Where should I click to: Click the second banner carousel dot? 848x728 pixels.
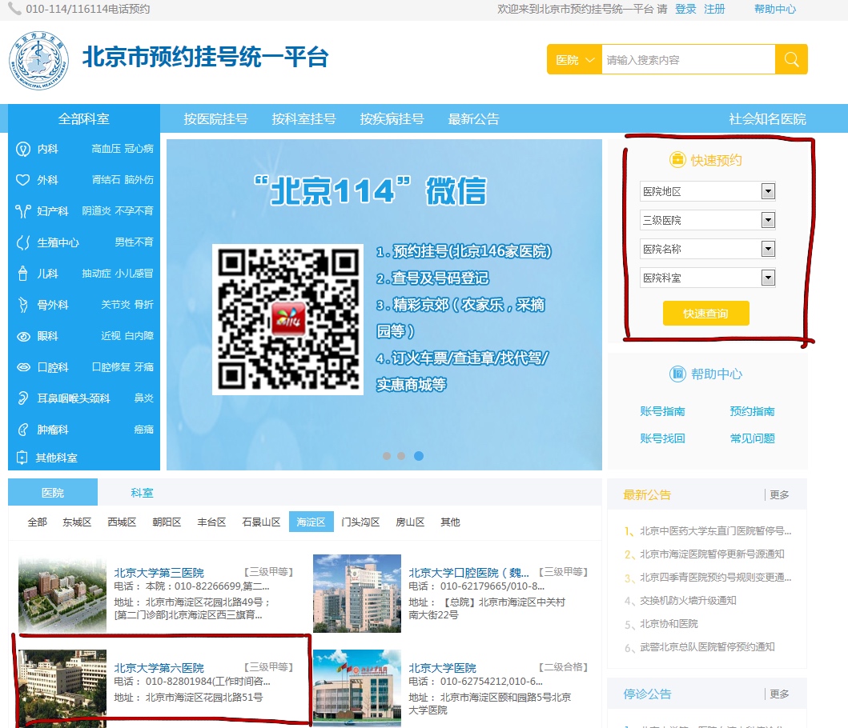(401, 456)
